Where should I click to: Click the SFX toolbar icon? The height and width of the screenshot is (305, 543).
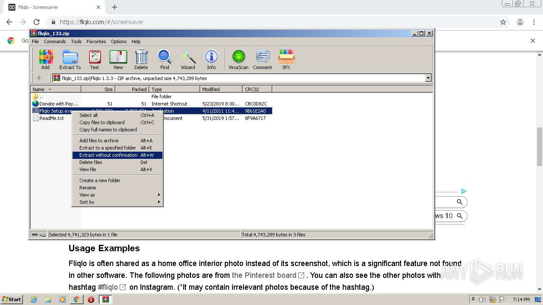(x=286, y=59)
